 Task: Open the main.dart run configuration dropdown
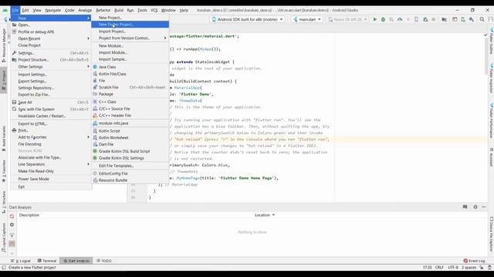coord(307,19)
